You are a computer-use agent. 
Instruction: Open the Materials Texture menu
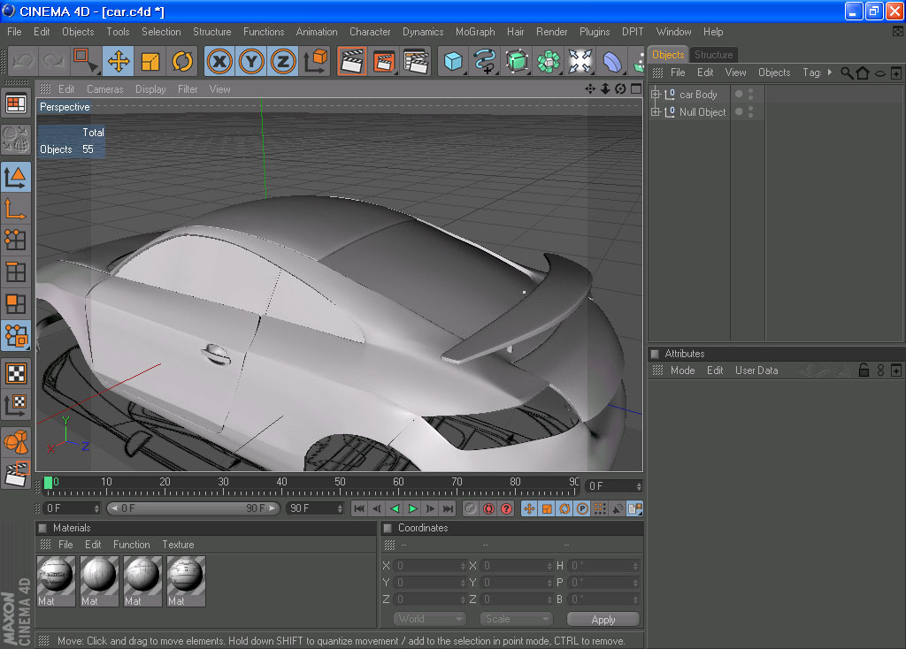tap(178, 545)
